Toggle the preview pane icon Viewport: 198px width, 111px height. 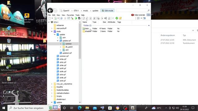pyautogui.click(x=144, y=18)
